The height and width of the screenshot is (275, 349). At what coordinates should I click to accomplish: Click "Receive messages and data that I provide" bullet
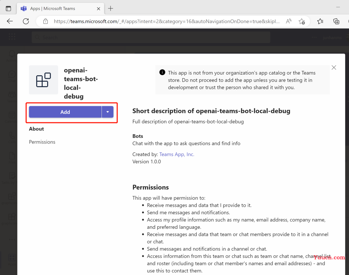pos(199,205)
